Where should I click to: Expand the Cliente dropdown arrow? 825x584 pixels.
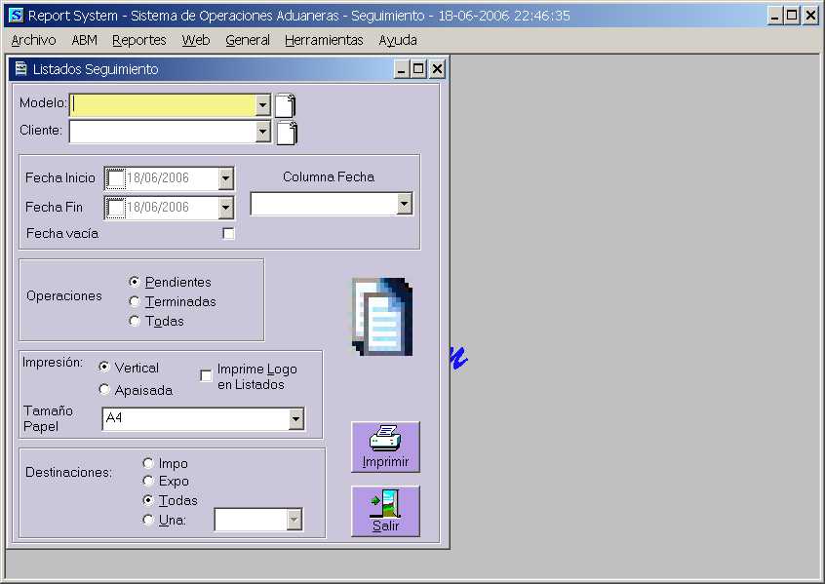point(262,132)
